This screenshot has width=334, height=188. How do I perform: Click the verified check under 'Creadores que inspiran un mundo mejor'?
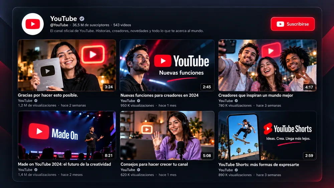click(236, 101)
